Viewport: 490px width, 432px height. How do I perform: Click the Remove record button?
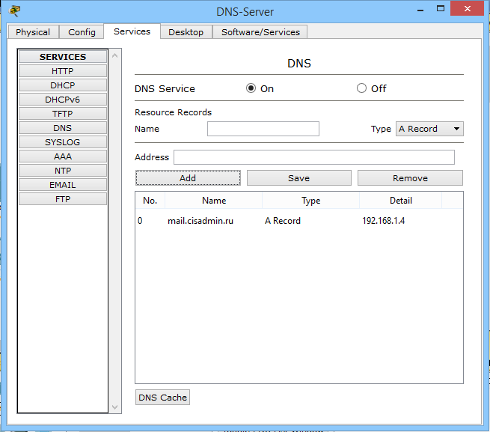(410, 178)
